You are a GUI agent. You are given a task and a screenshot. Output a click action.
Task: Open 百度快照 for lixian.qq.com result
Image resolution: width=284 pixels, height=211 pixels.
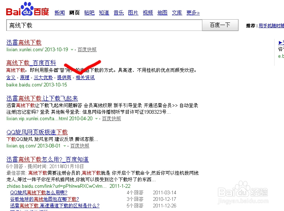[80, 146]
